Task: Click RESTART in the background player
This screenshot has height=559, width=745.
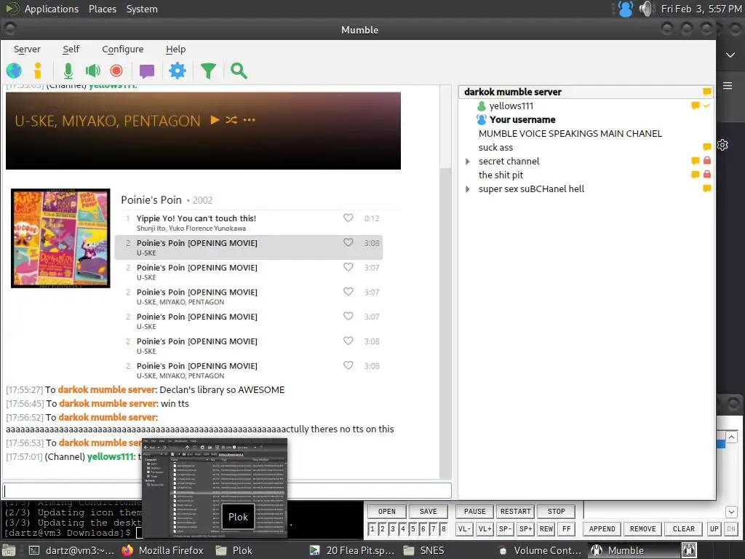Action: [x=516, y=512]
